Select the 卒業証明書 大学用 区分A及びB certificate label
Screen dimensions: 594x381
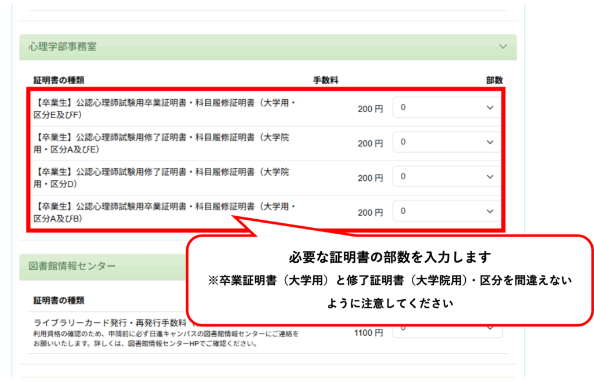point(165,212)
